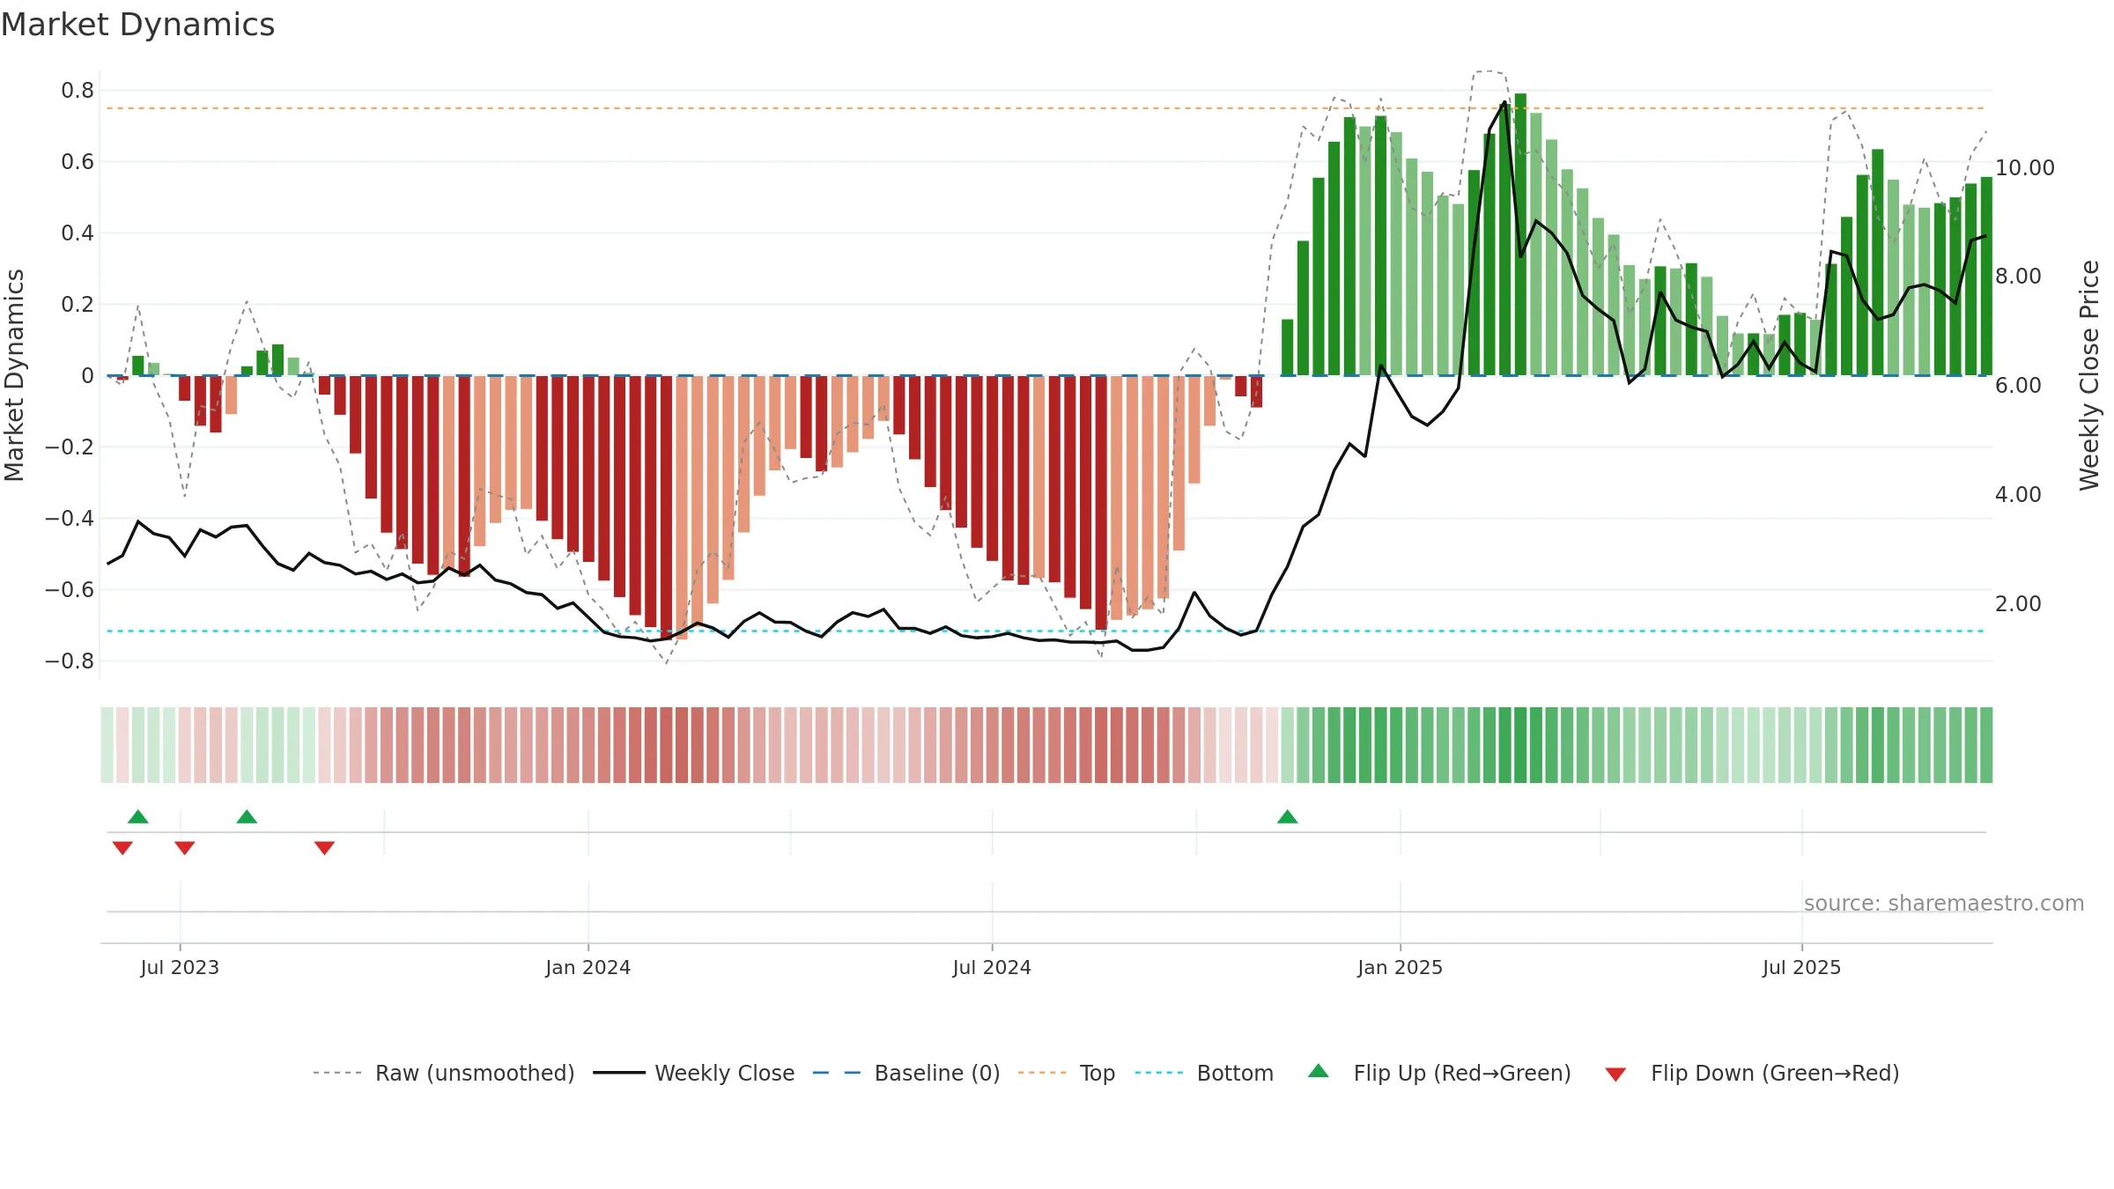Select the first red flip-down marker before Jul 2023
Image resolution: width=2114 pixels, height=1189 pixels.
pyautogui.click(x=122, y=848)
